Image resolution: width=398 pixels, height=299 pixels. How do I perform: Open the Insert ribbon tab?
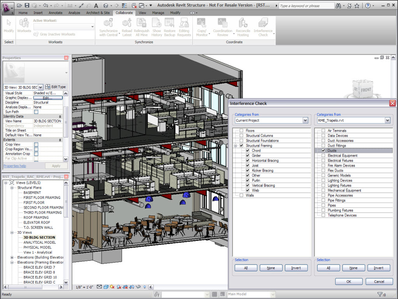click(x=38, y=13)
